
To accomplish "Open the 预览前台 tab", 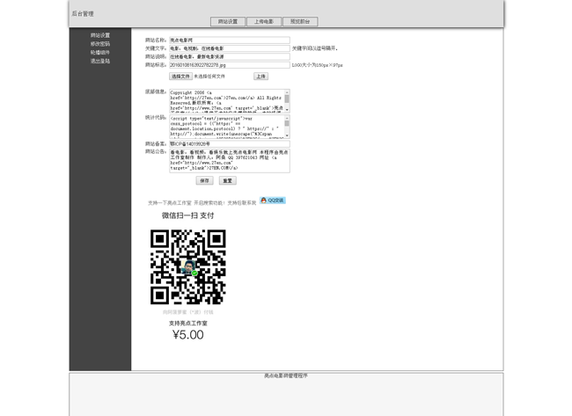I will (300, 22).
